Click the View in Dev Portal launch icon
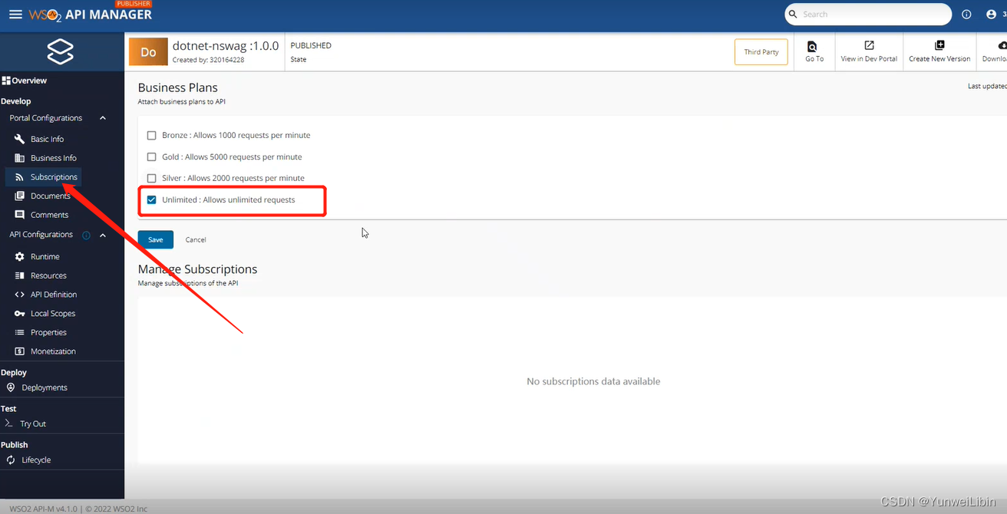 point(869,46)
